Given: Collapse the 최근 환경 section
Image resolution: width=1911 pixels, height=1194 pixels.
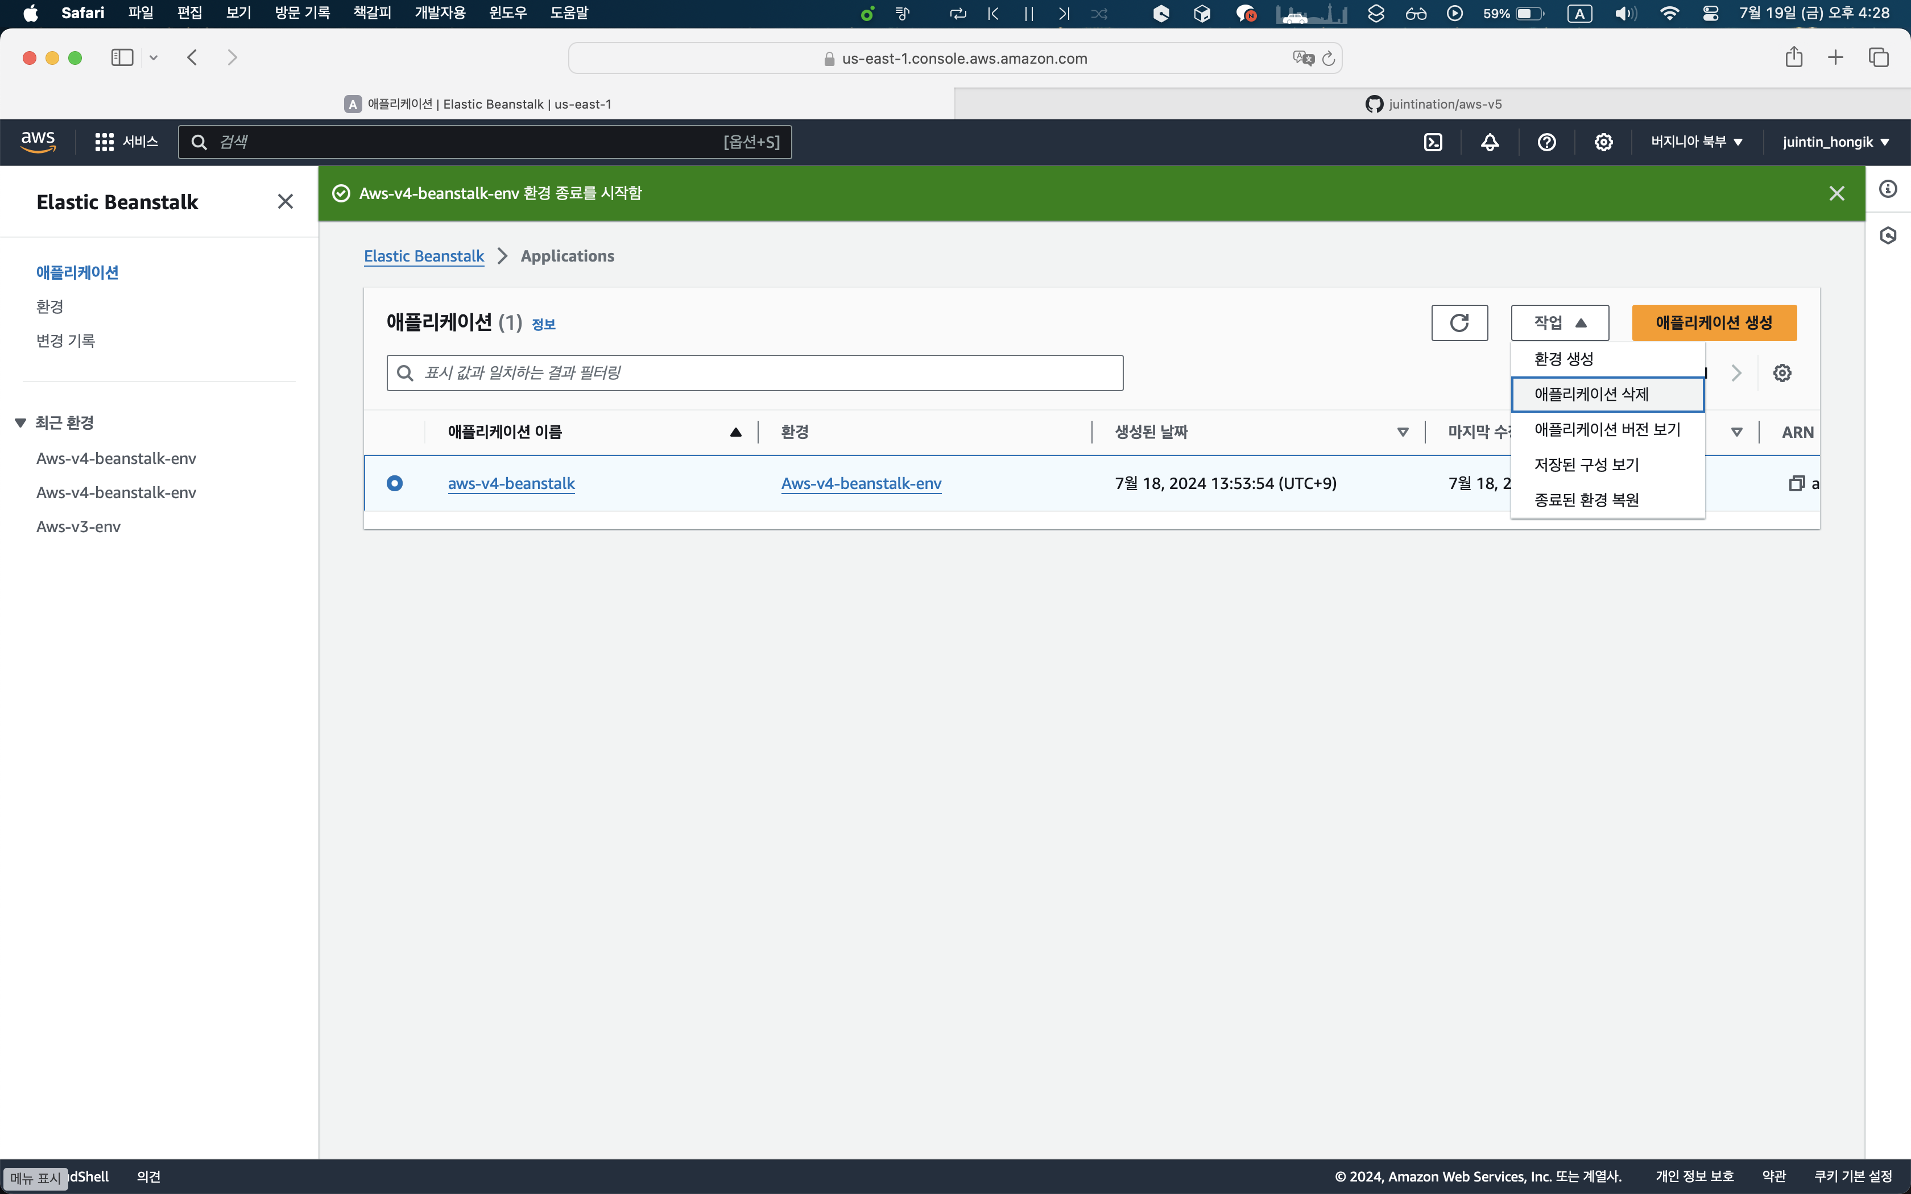Looking at the screenshot, I should (20, 423).
